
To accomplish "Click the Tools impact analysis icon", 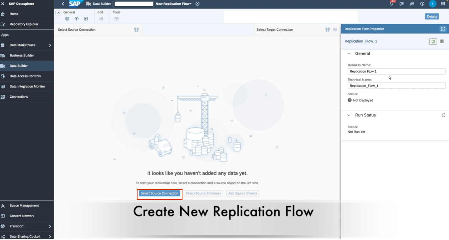I will point(116,18).
